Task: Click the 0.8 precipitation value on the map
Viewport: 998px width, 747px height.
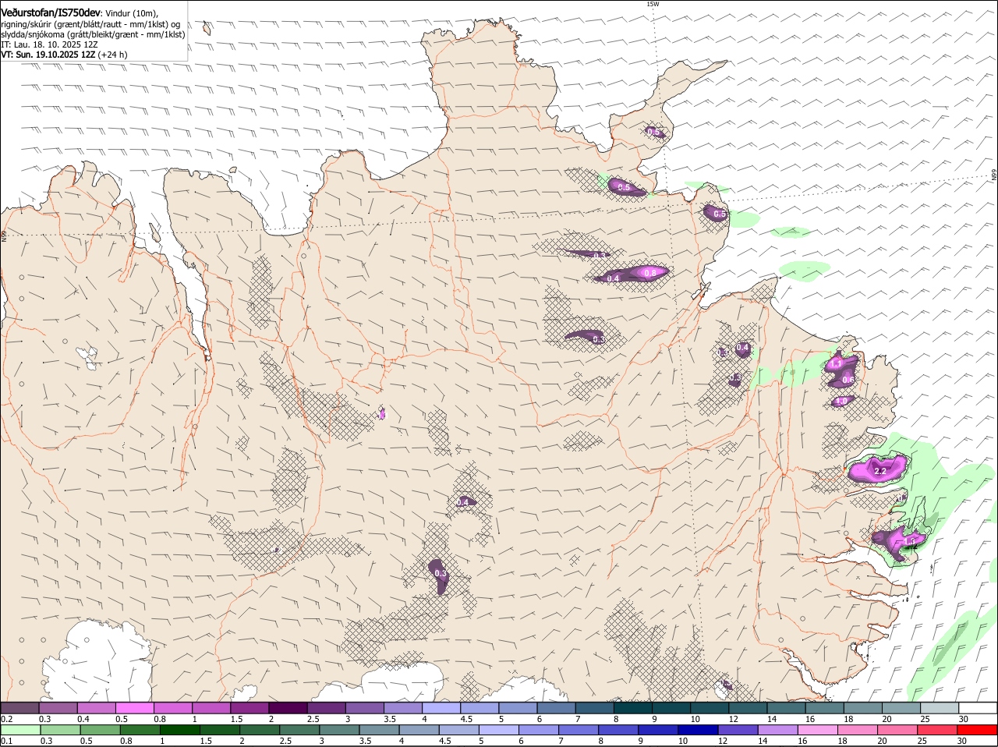Action: click(651, 272)
